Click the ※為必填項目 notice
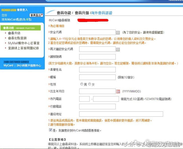Viewport: 183px width, 149px height. tap(56, 26)
